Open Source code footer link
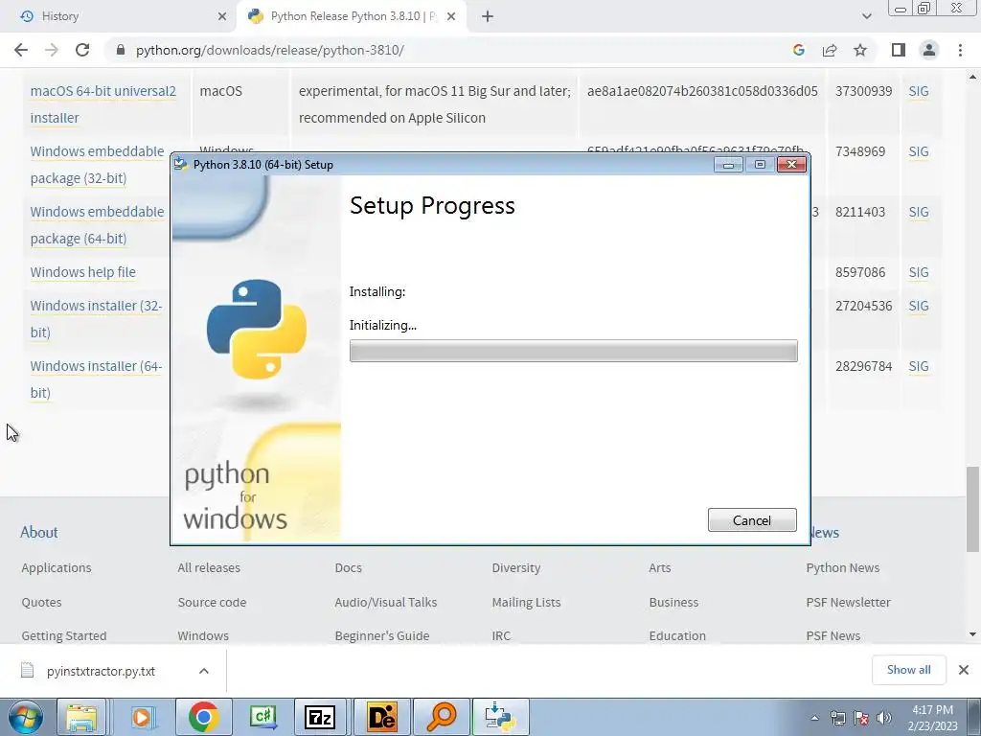 [212, 603]
